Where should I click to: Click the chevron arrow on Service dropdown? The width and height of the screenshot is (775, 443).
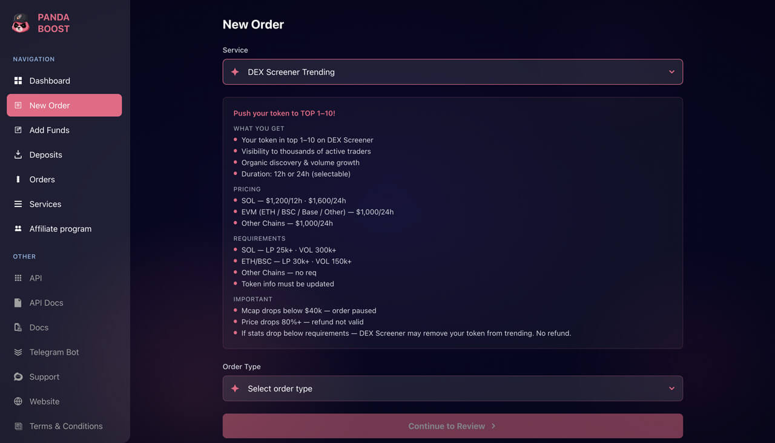(671, 72)
